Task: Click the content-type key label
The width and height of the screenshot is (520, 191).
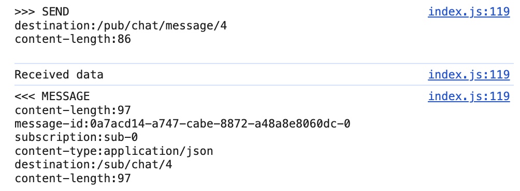Action: (x=56, y=151)
